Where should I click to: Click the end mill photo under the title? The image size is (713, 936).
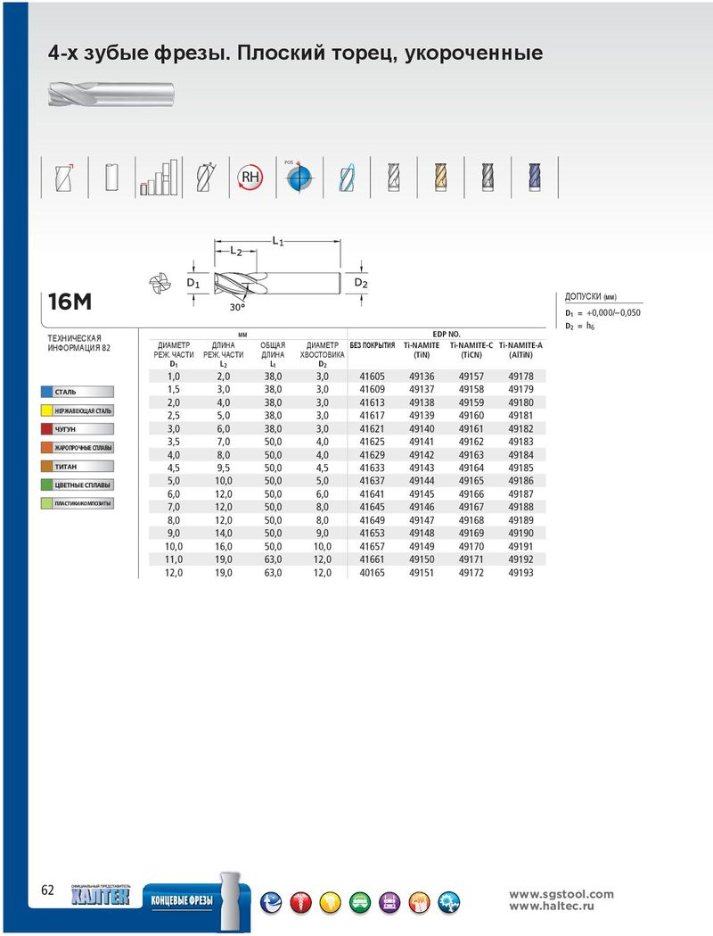click(x=111, y=95)
